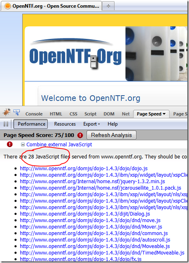Screen dimensions: 189x263
Task: Open the Help menu item
Action: click(x=113, y=124)
